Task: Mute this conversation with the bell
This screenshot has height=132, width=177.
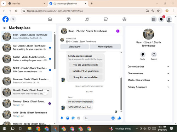Action: click(x=143, y=54)
